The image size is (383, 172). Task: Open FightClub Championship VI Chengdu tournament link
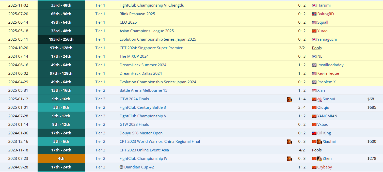(x=152, y=5)
